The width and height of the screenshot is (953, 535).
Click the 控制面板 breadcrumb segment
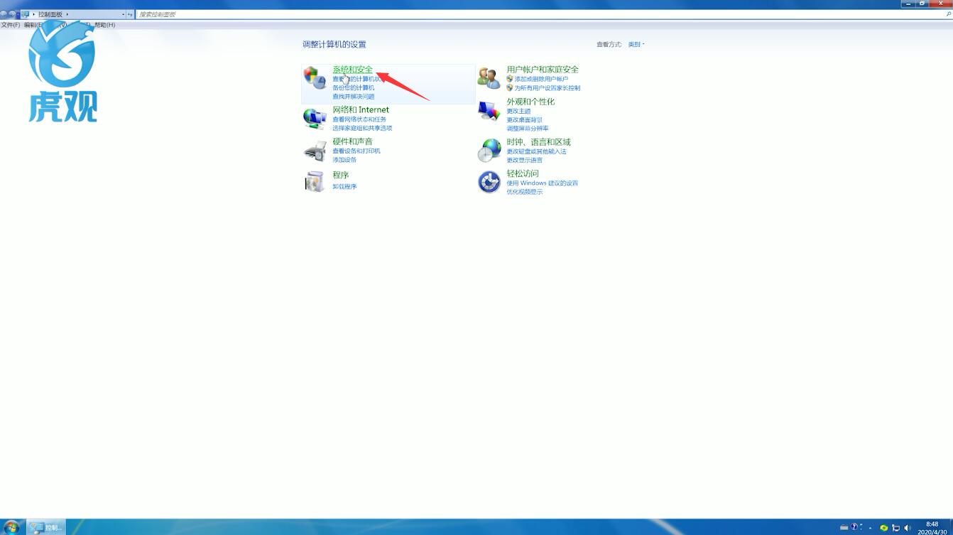pos(50,14)
